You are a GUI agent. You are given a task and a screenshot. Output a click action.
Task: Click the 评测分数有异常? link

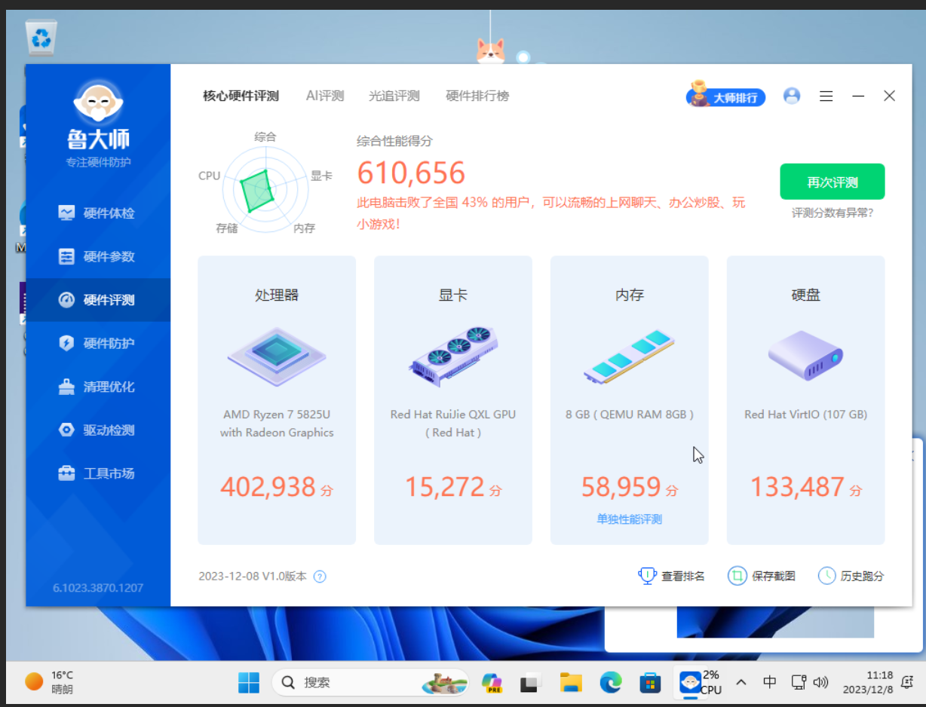click(832, 213)
